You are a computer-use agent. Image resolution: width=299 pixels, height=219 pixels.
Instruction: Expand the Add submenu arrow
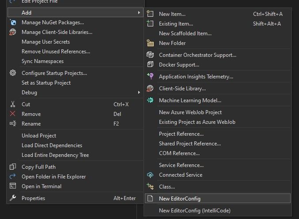[x=139, y=12]
